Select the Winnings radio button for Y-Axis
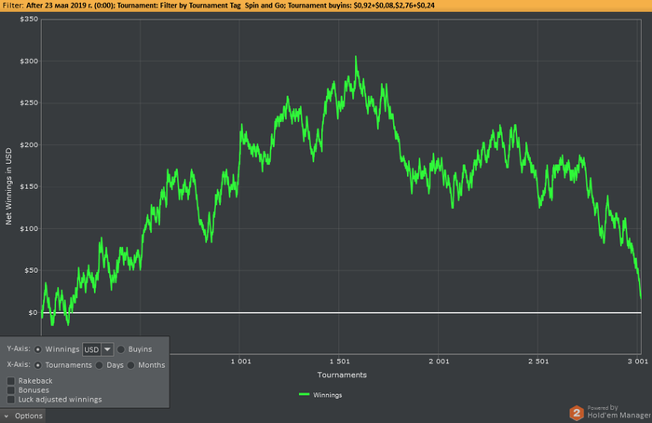The height and width of the screenshot is (423, 652). pyautogui.click(x=38, y=348)
